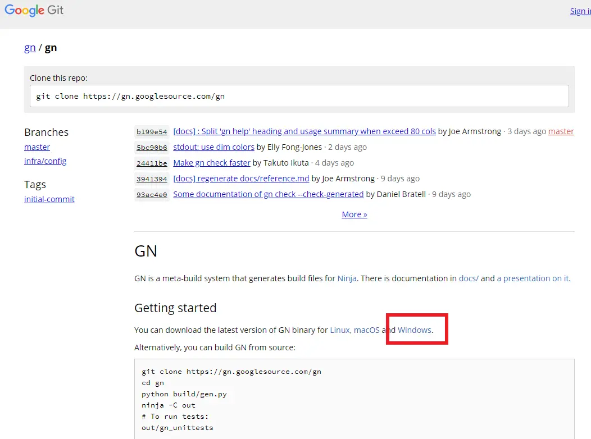Image resolution: width=591 pixels, height=439 pixels.
Task: Open the gn parent breadcrumb link
Action: [30, 48]
